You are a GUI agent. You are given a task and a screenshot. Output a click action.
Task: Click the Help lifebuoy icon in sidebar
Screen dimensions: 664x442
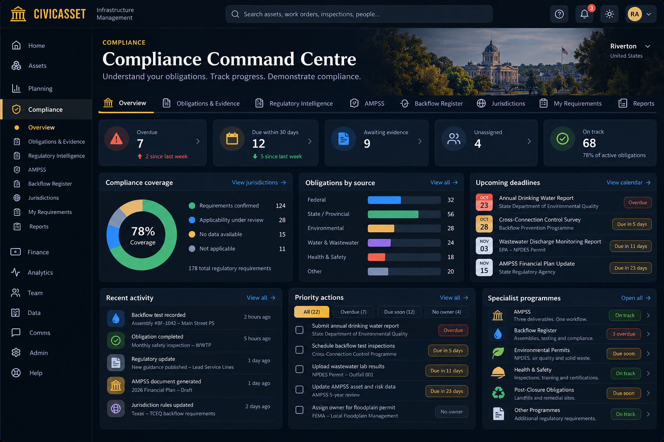coord(16,373)
